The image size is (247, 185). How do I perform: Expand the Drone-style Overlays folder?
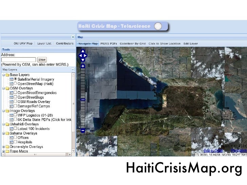[x=3, y=147]
